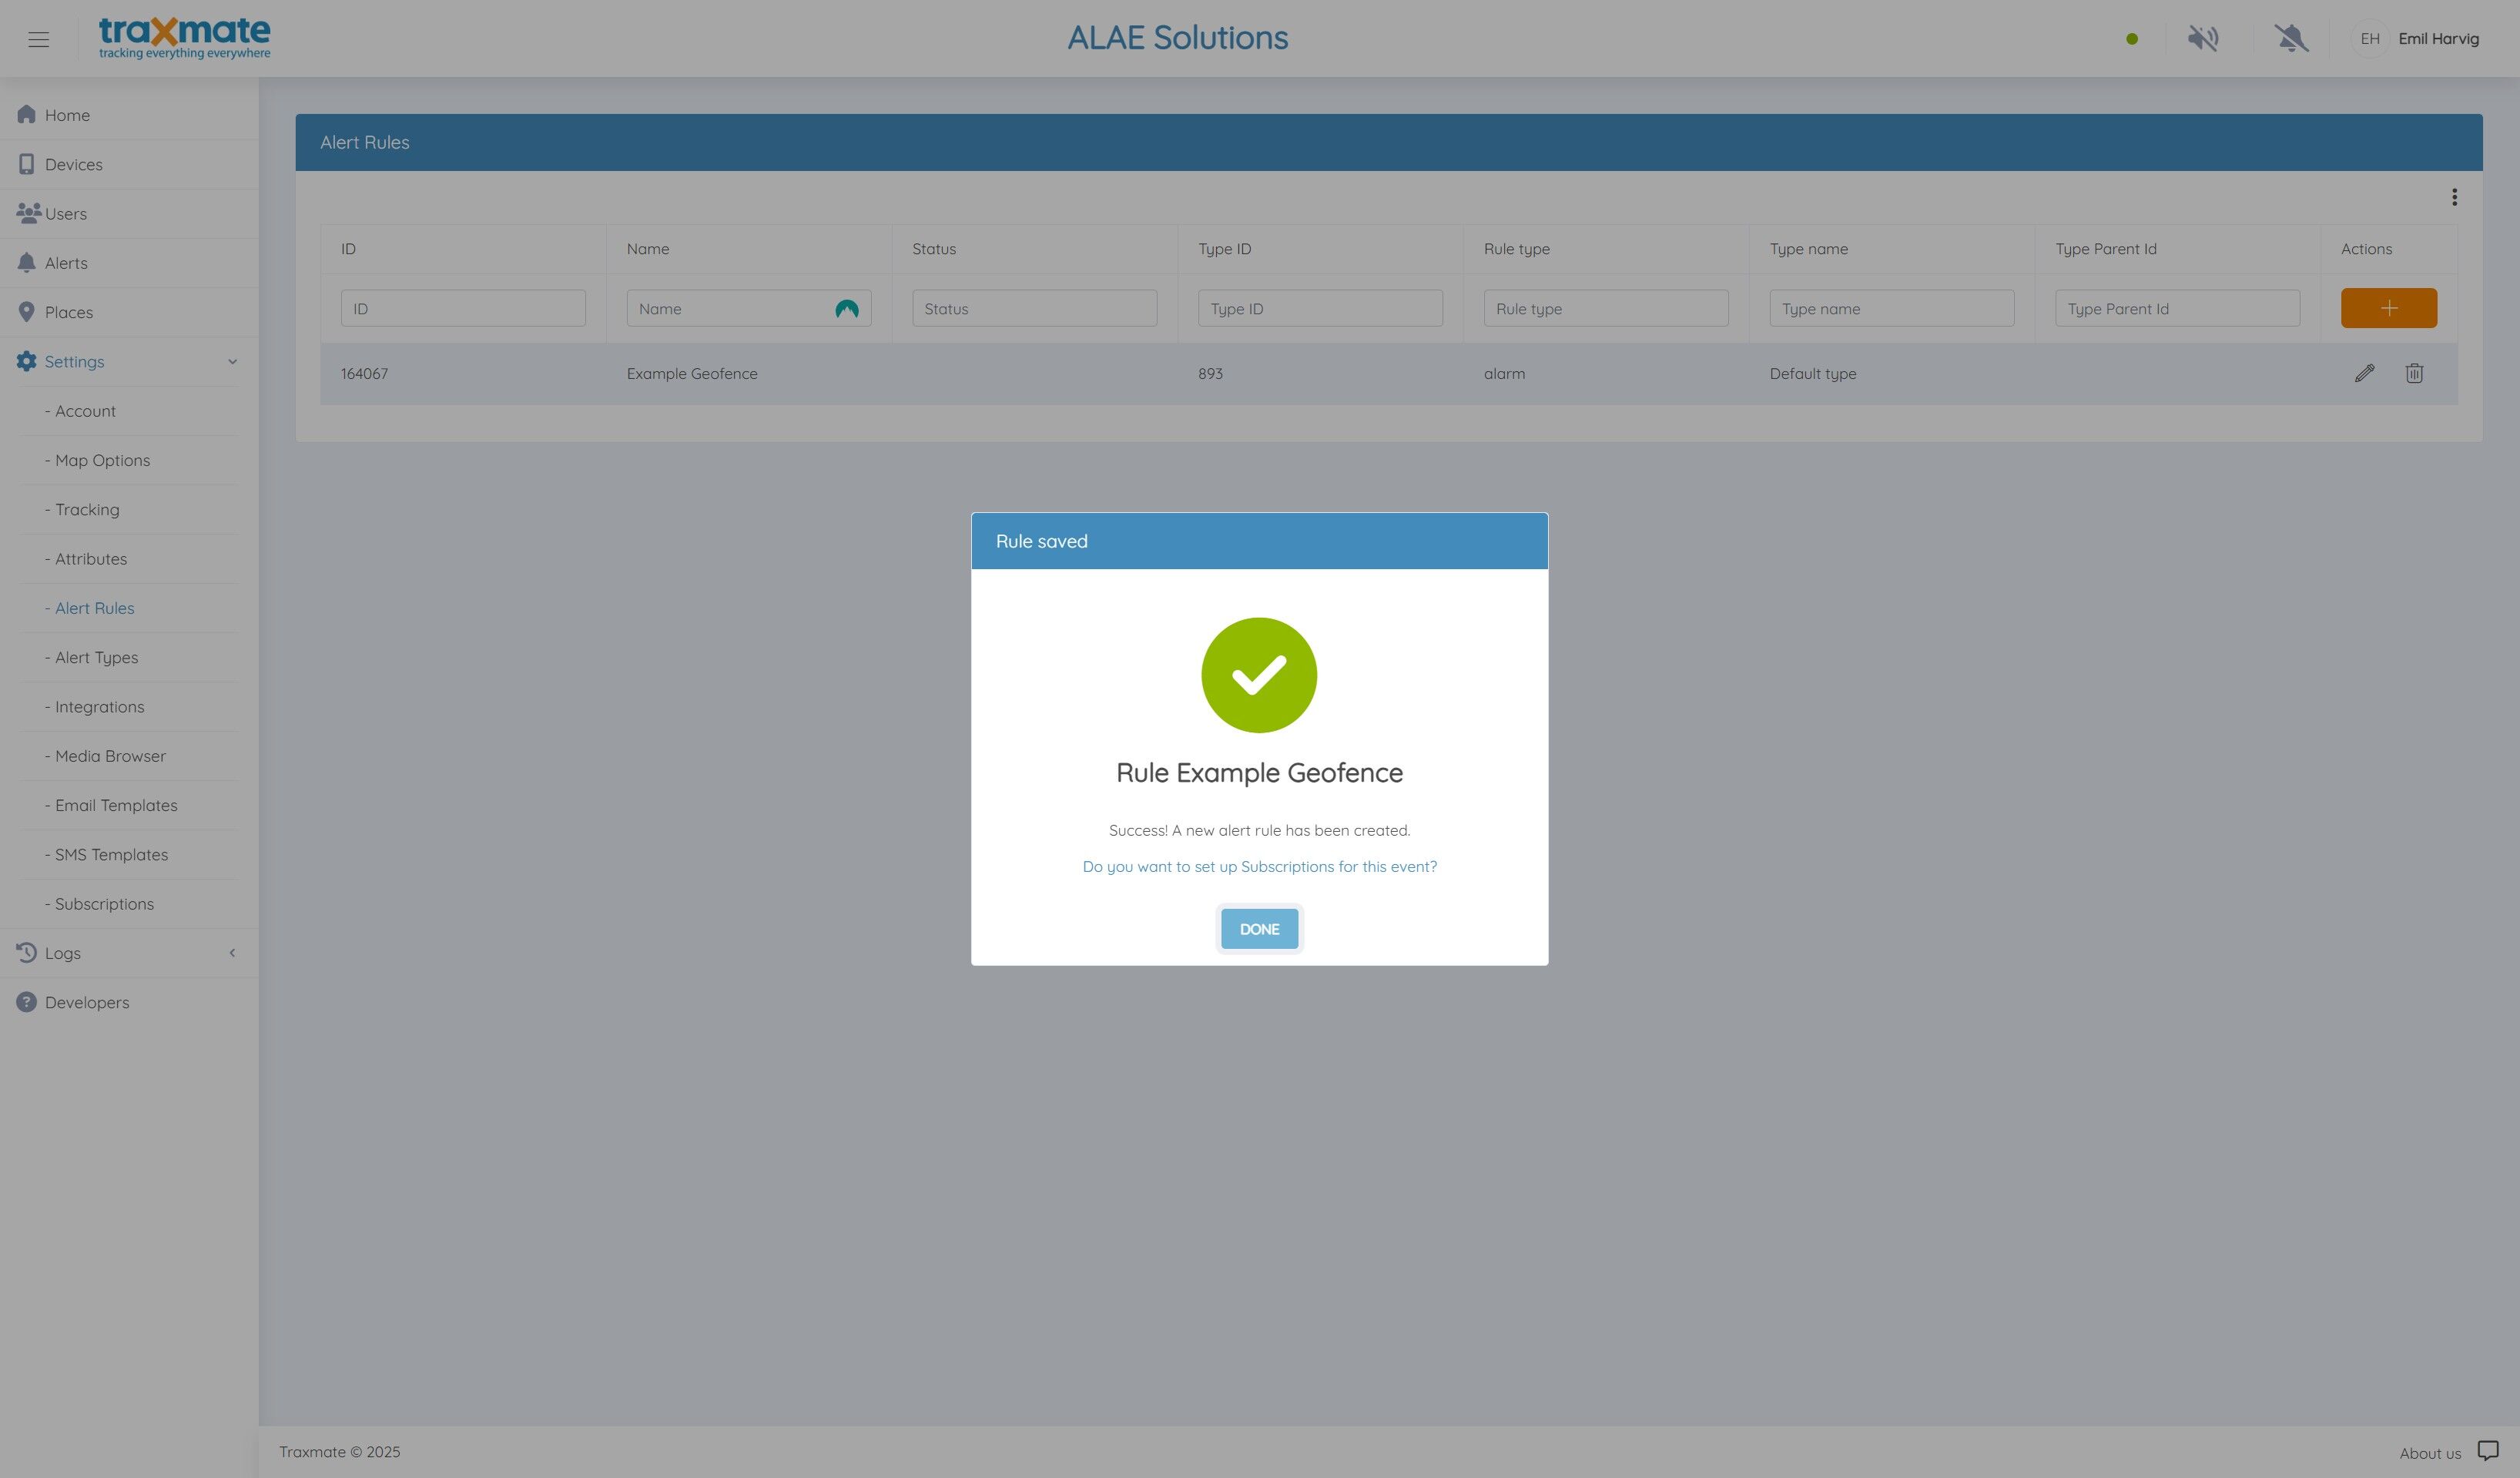Click the Places map pin icon
Image resolution: width=2520 pixels, height=1478 pixels.
tap(27, 312)
